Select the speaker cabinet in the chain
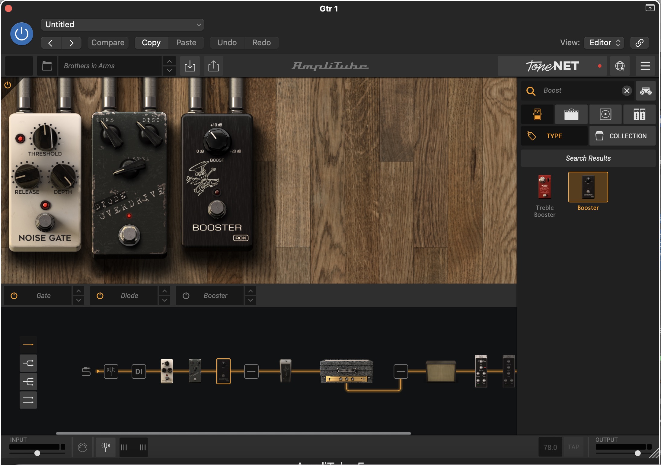The width and height of the screenshot is (661, 465). pyautogui.click(x=441, y=371)
